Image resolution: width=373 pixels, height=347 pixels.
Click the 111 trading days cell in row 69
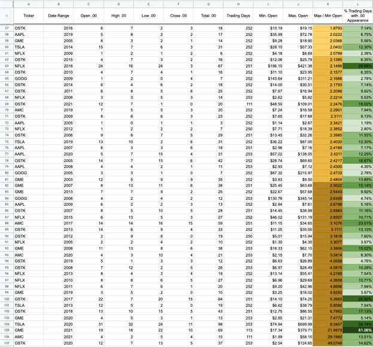point(238,104)
